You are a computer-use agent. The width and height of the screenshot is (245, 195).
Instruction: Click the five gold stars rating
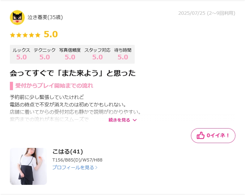tap(25, 35)
